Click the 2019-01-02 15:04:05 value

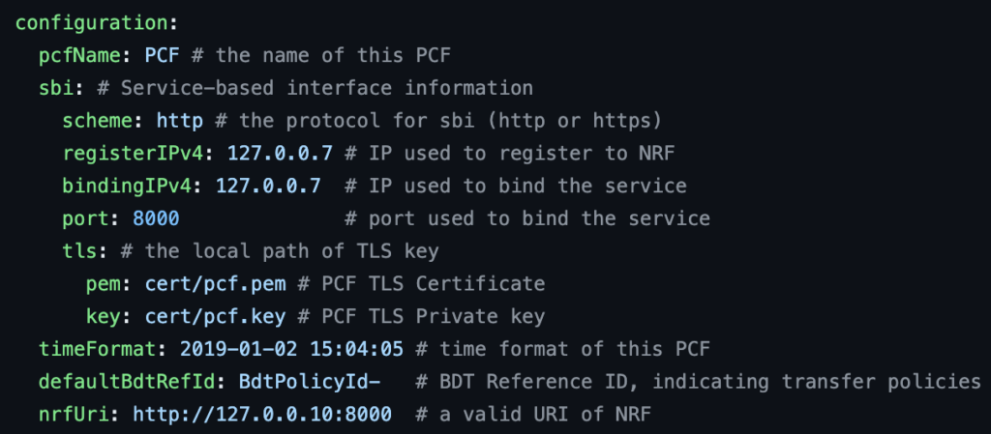292,349
